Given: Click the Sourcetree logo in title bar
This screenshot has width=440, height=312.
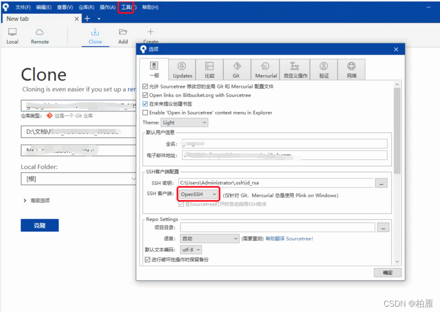Looking at the screenshot, I should (x=5, y=7).
